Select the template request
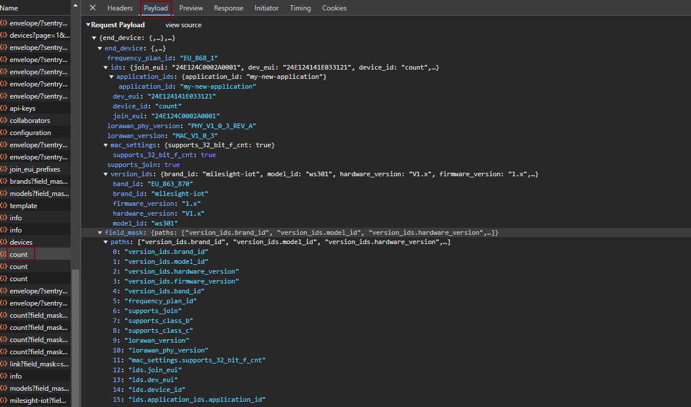Viewport: 691px width, 407px height. (x=35, y=205)
